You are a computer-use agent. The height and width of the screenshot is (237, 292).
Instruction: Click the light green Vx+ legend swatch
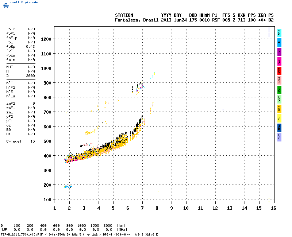point(279,99)
